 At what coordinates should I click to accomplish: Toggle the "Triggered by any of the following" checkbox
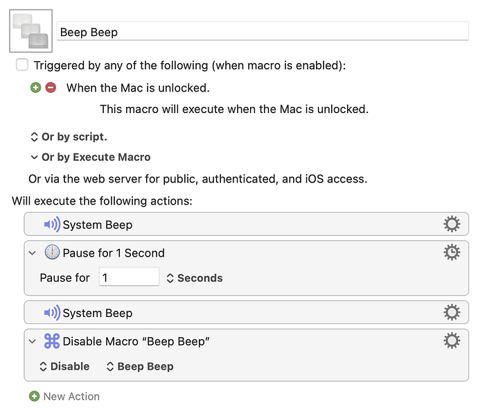(22, 65)
